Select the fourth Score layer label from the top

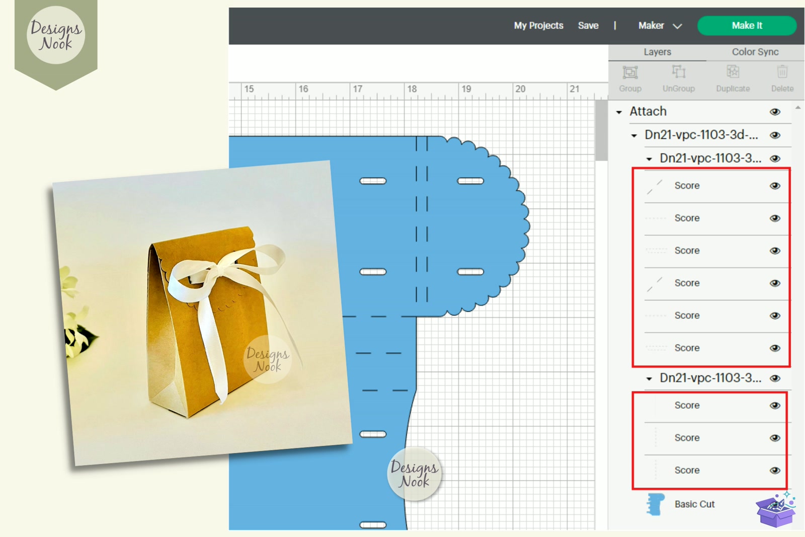click(x=687, y=283)
